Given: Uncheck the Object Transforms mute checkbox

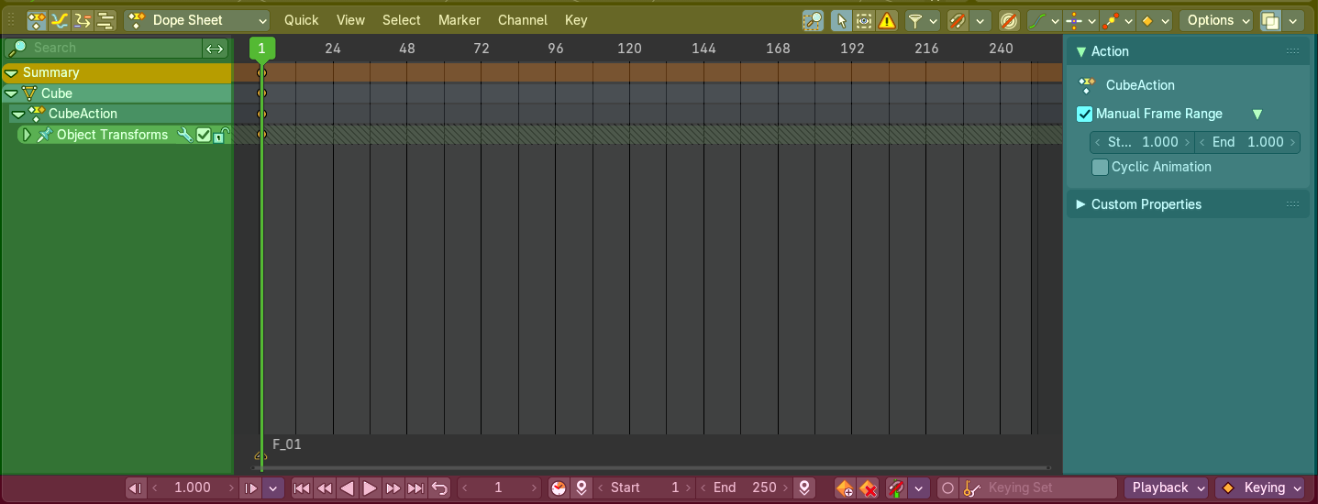Looking at the screenshot, I should pos(204,135).
